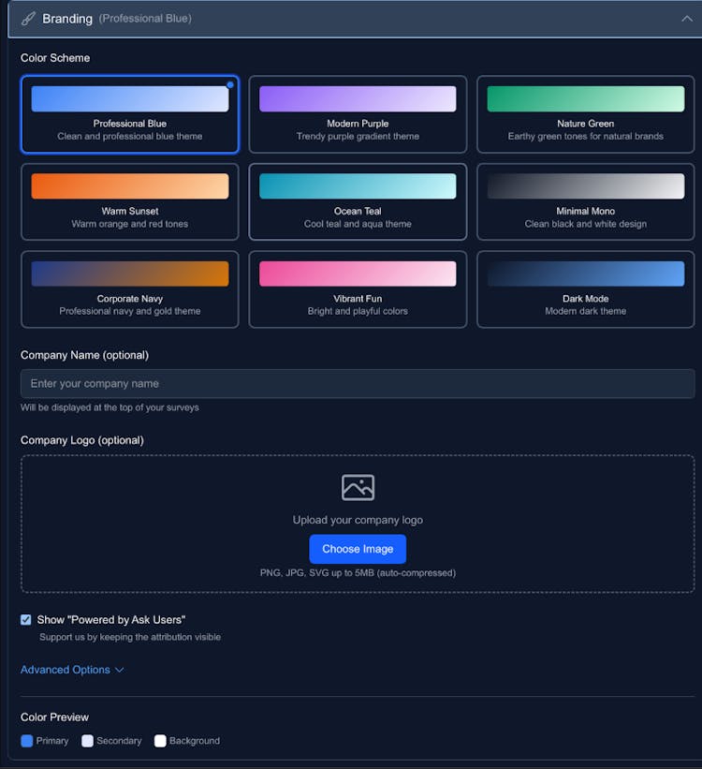Select the Ocean Teal theme
702x769 pixels.
pos(358,201)
